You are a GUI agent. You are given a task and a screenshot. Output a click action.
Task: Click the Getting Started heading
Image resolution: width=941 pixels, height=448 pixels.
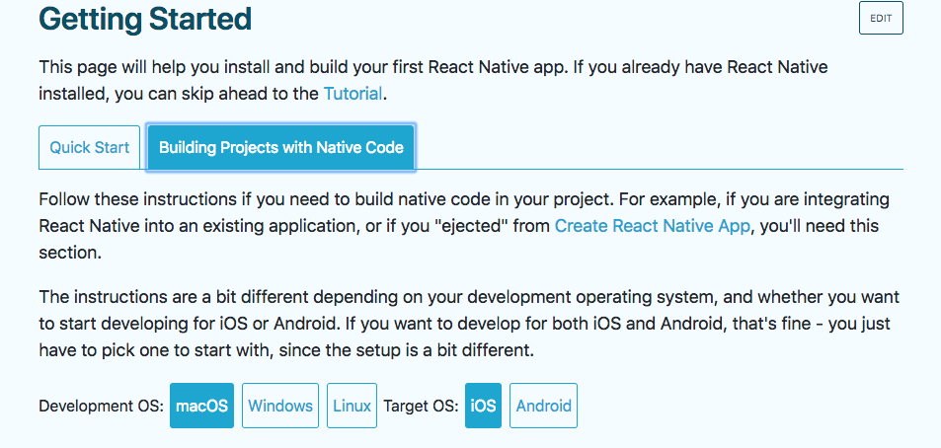point(145,19)
